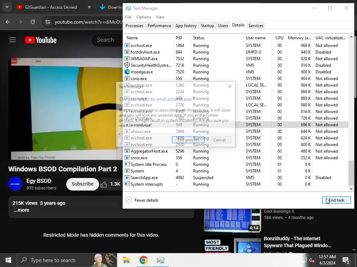Collapse Task Manager with Fewer details

pos(142,200)
